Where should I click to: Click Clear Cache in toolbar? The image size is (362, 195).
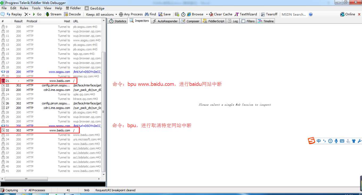point(221,14)
